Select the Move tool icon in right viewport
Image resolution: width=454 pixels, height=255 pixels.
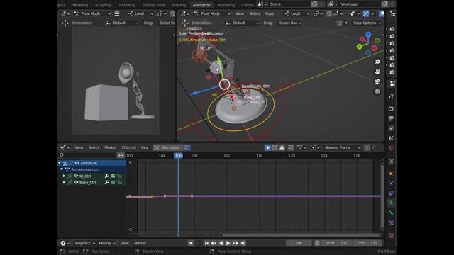[184, 23]
